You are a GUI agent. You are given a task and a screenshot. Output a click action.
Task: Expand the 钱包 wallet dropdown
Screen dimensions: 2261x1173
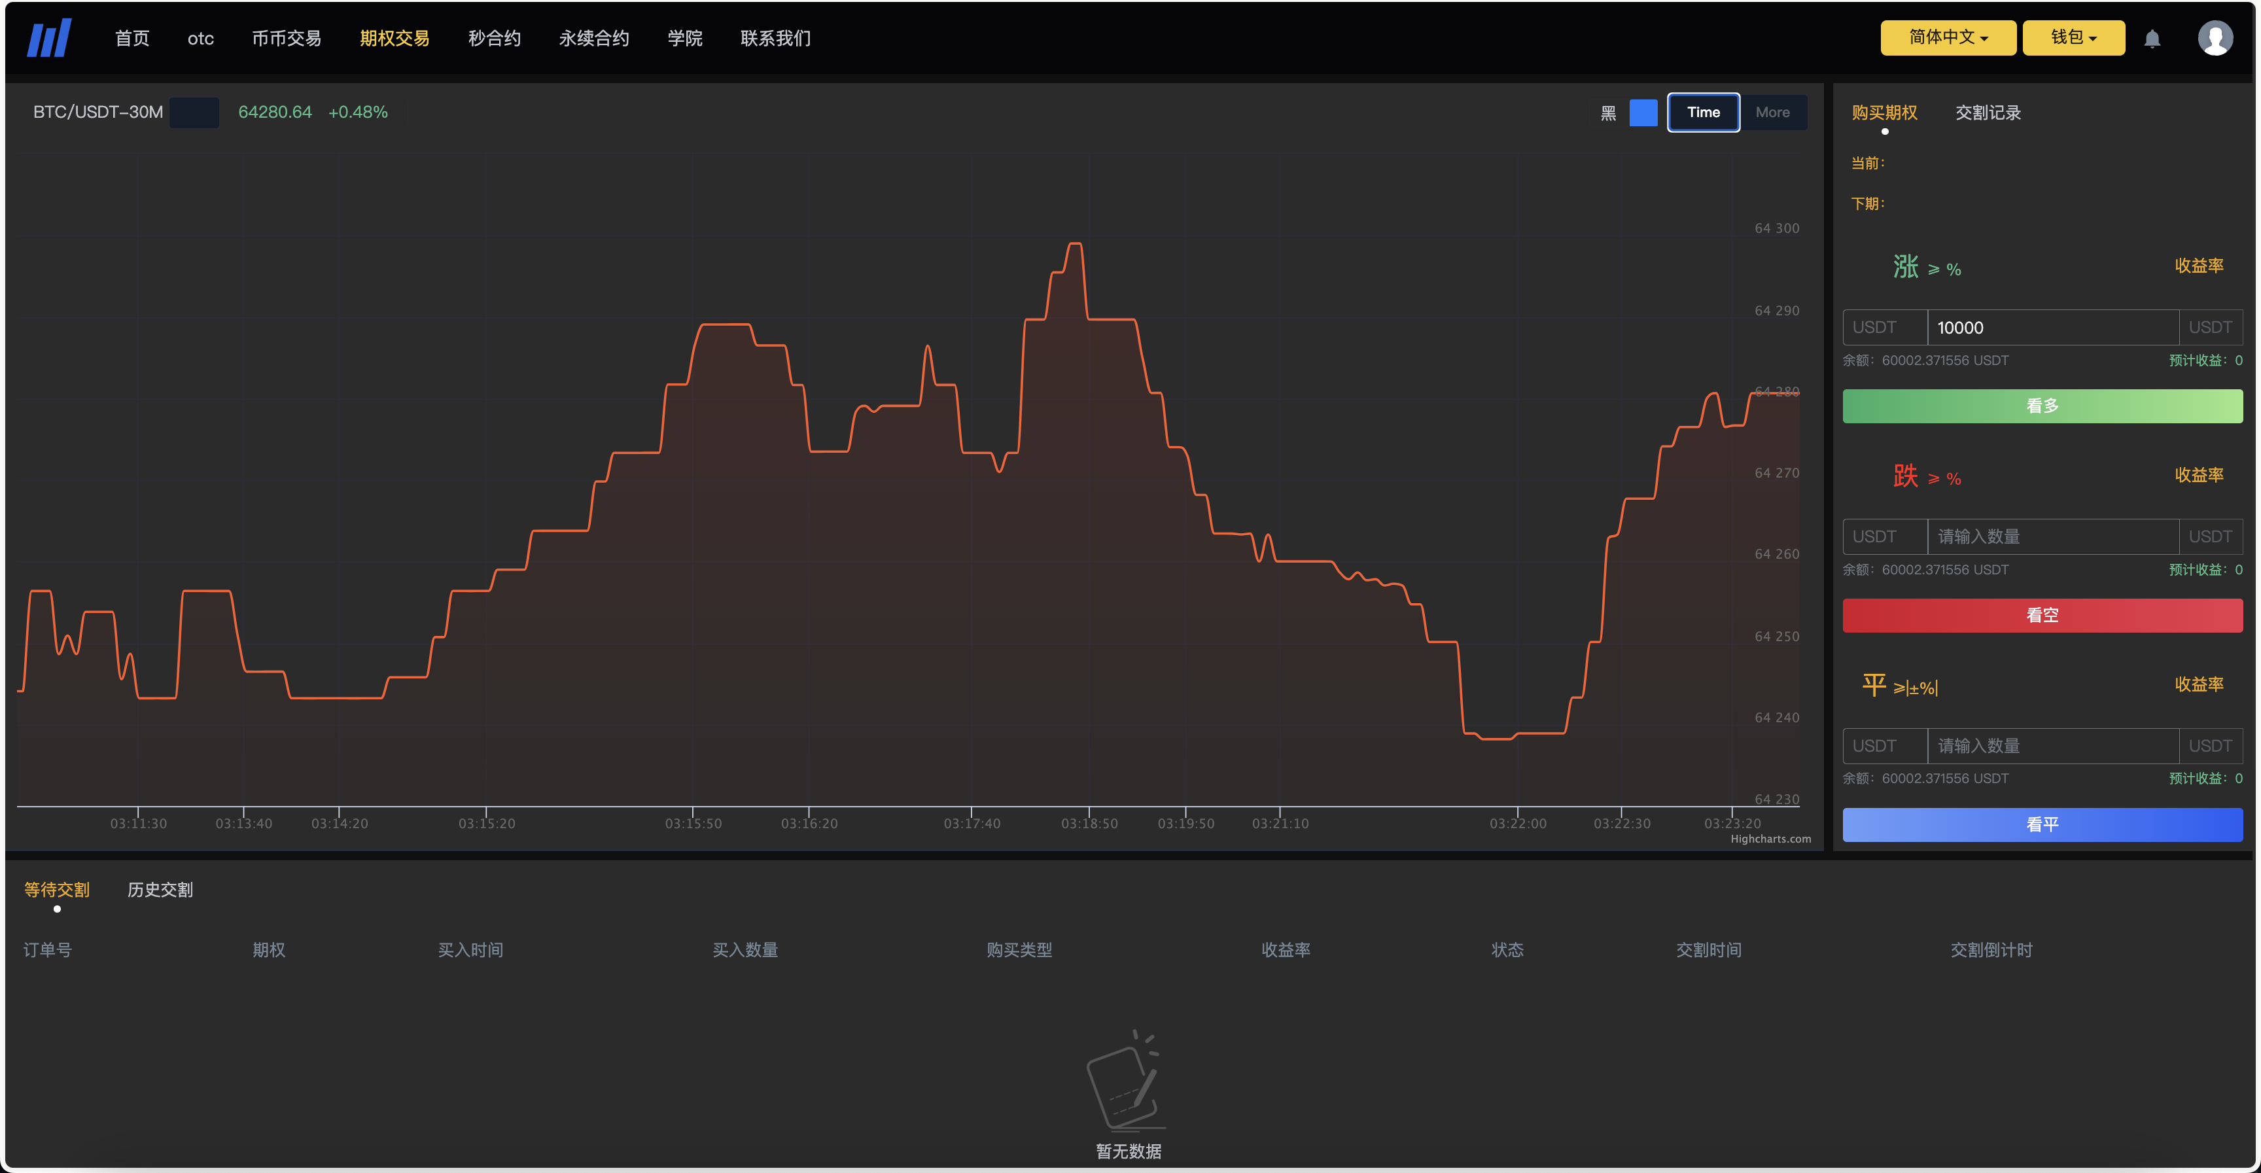pos(2073,38)
